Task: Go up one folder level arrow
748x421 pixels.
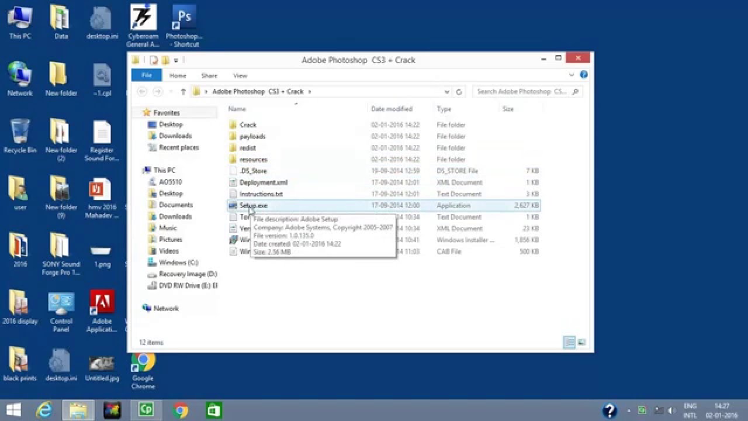Action: (x=183, y=92)
